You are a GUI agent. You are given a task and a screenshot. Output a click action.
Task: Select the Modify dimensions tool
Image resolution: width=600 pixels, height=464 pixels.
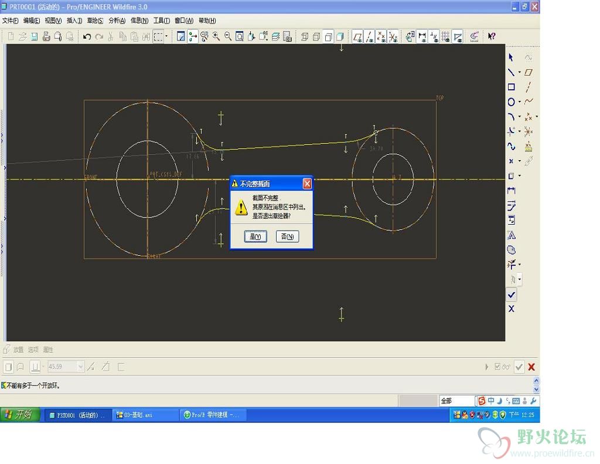[511, 205]
